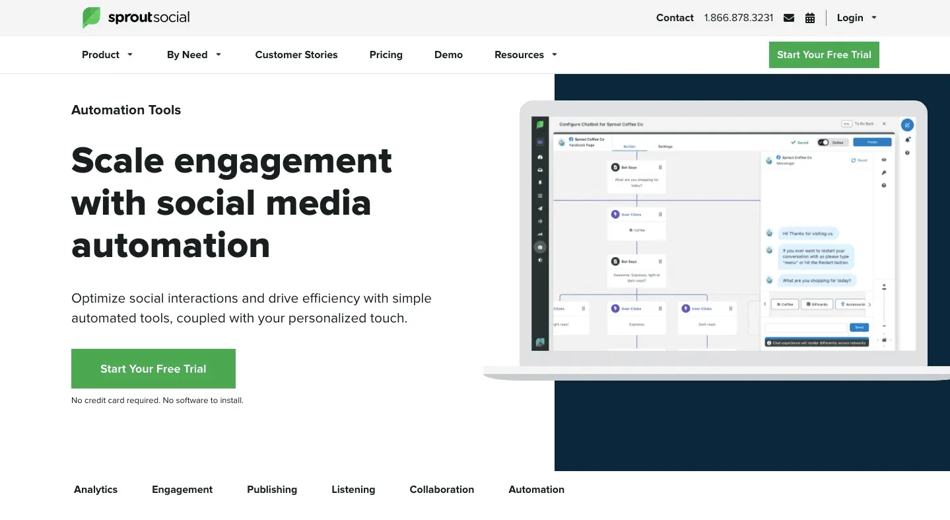The width and height of the screenshot is (950, 520).
Task: Click the minus zoom-out control below slider
Action: (884, 326)
